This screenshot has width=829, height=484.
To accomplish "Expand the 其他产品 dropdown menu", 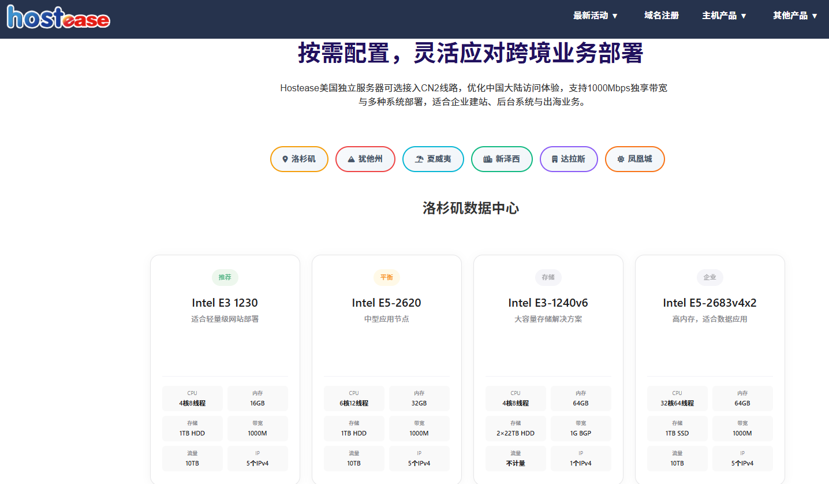I will coord(795,16).
